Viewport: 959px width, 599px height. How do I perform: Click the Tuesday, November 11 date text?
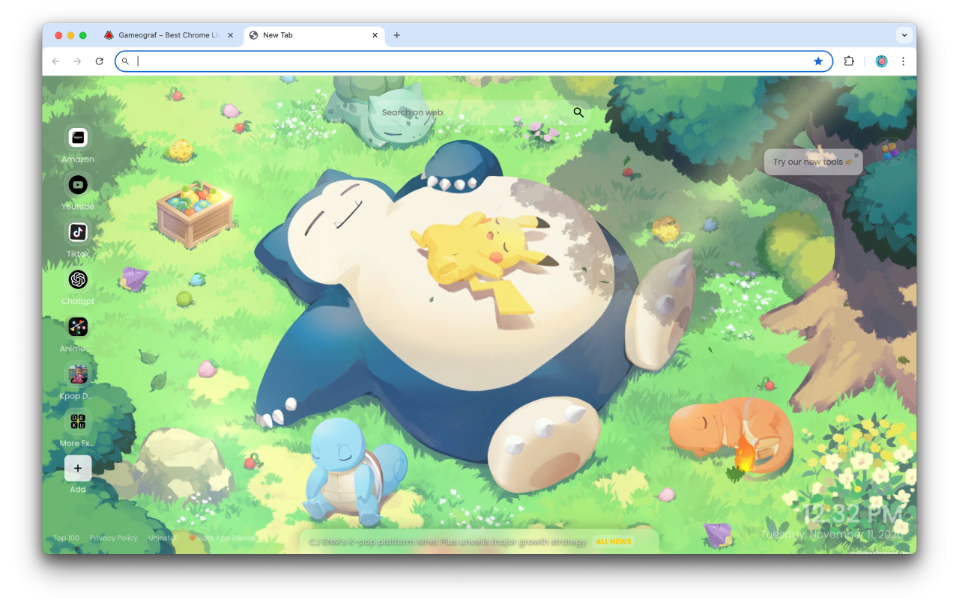833,535
